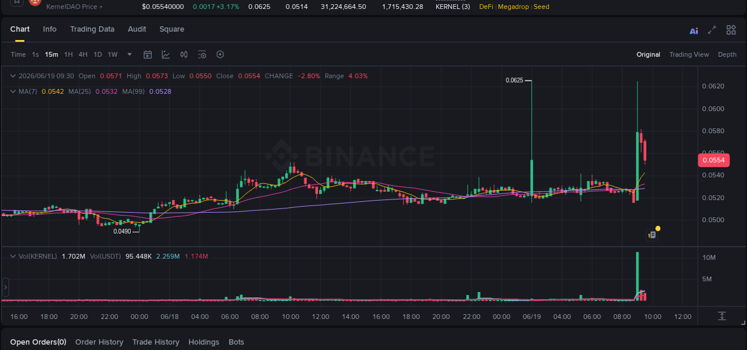Click the large green volume bar

click(x=638, y=276)
